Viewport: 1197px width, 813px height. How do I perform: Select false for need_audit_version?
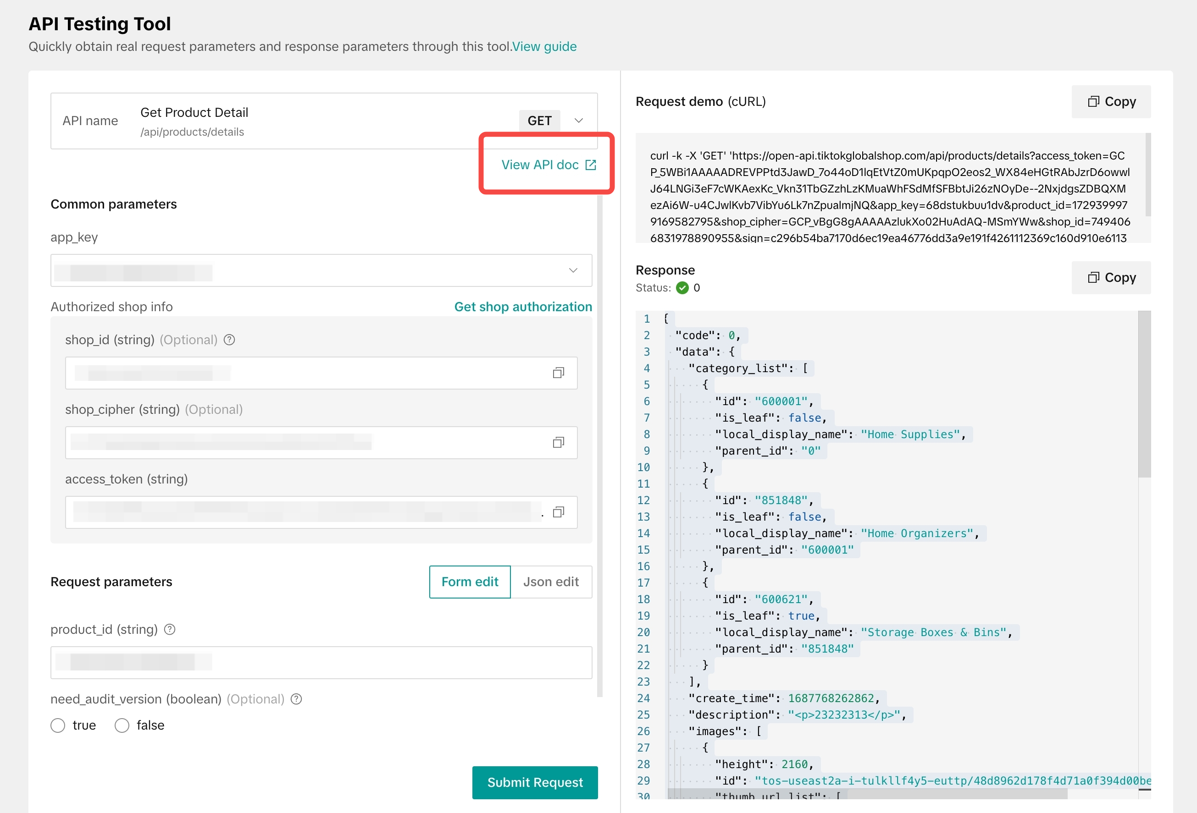pyautogui.click(x=122, y=725)
